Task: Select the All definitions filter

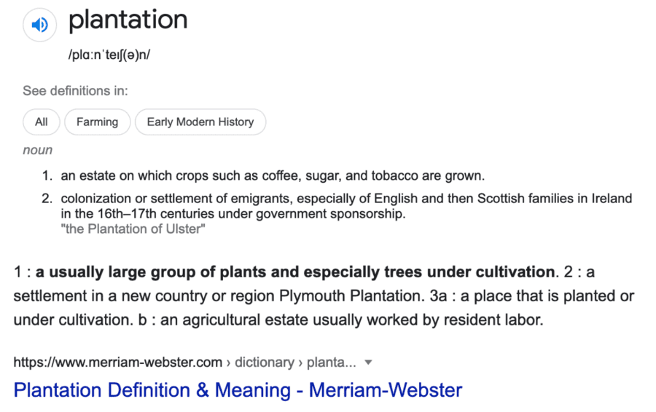Action: tap(42, 122)
